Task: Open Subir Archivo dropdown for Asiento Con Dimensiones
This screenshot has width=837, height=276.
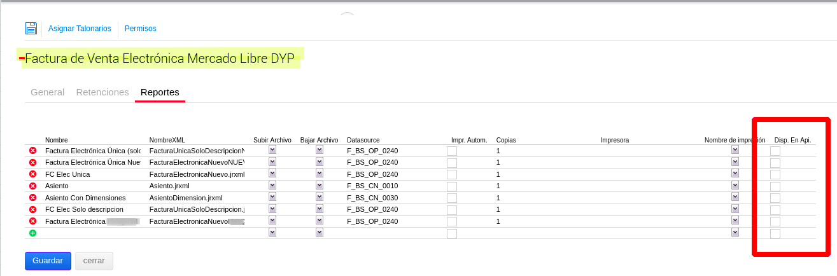Action: pyautogui.click(x=272, y=197)
